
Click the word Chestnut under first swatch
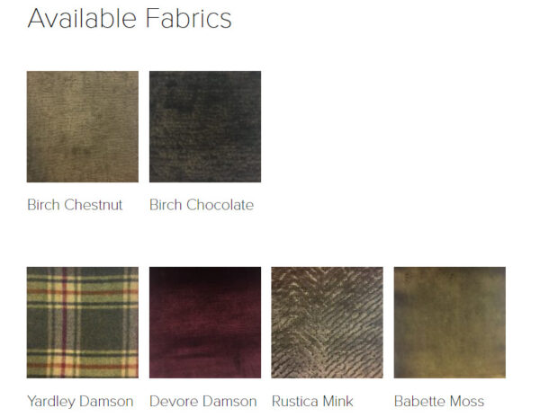(94, 205)
